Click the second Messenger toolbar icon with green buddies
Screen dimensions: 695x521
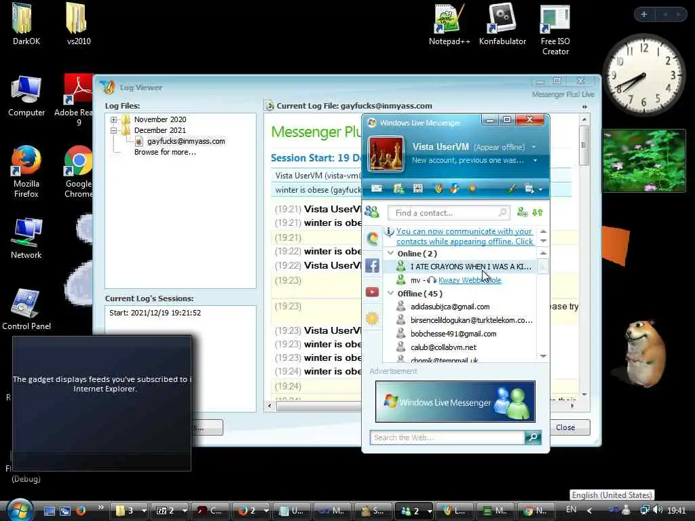398,189
